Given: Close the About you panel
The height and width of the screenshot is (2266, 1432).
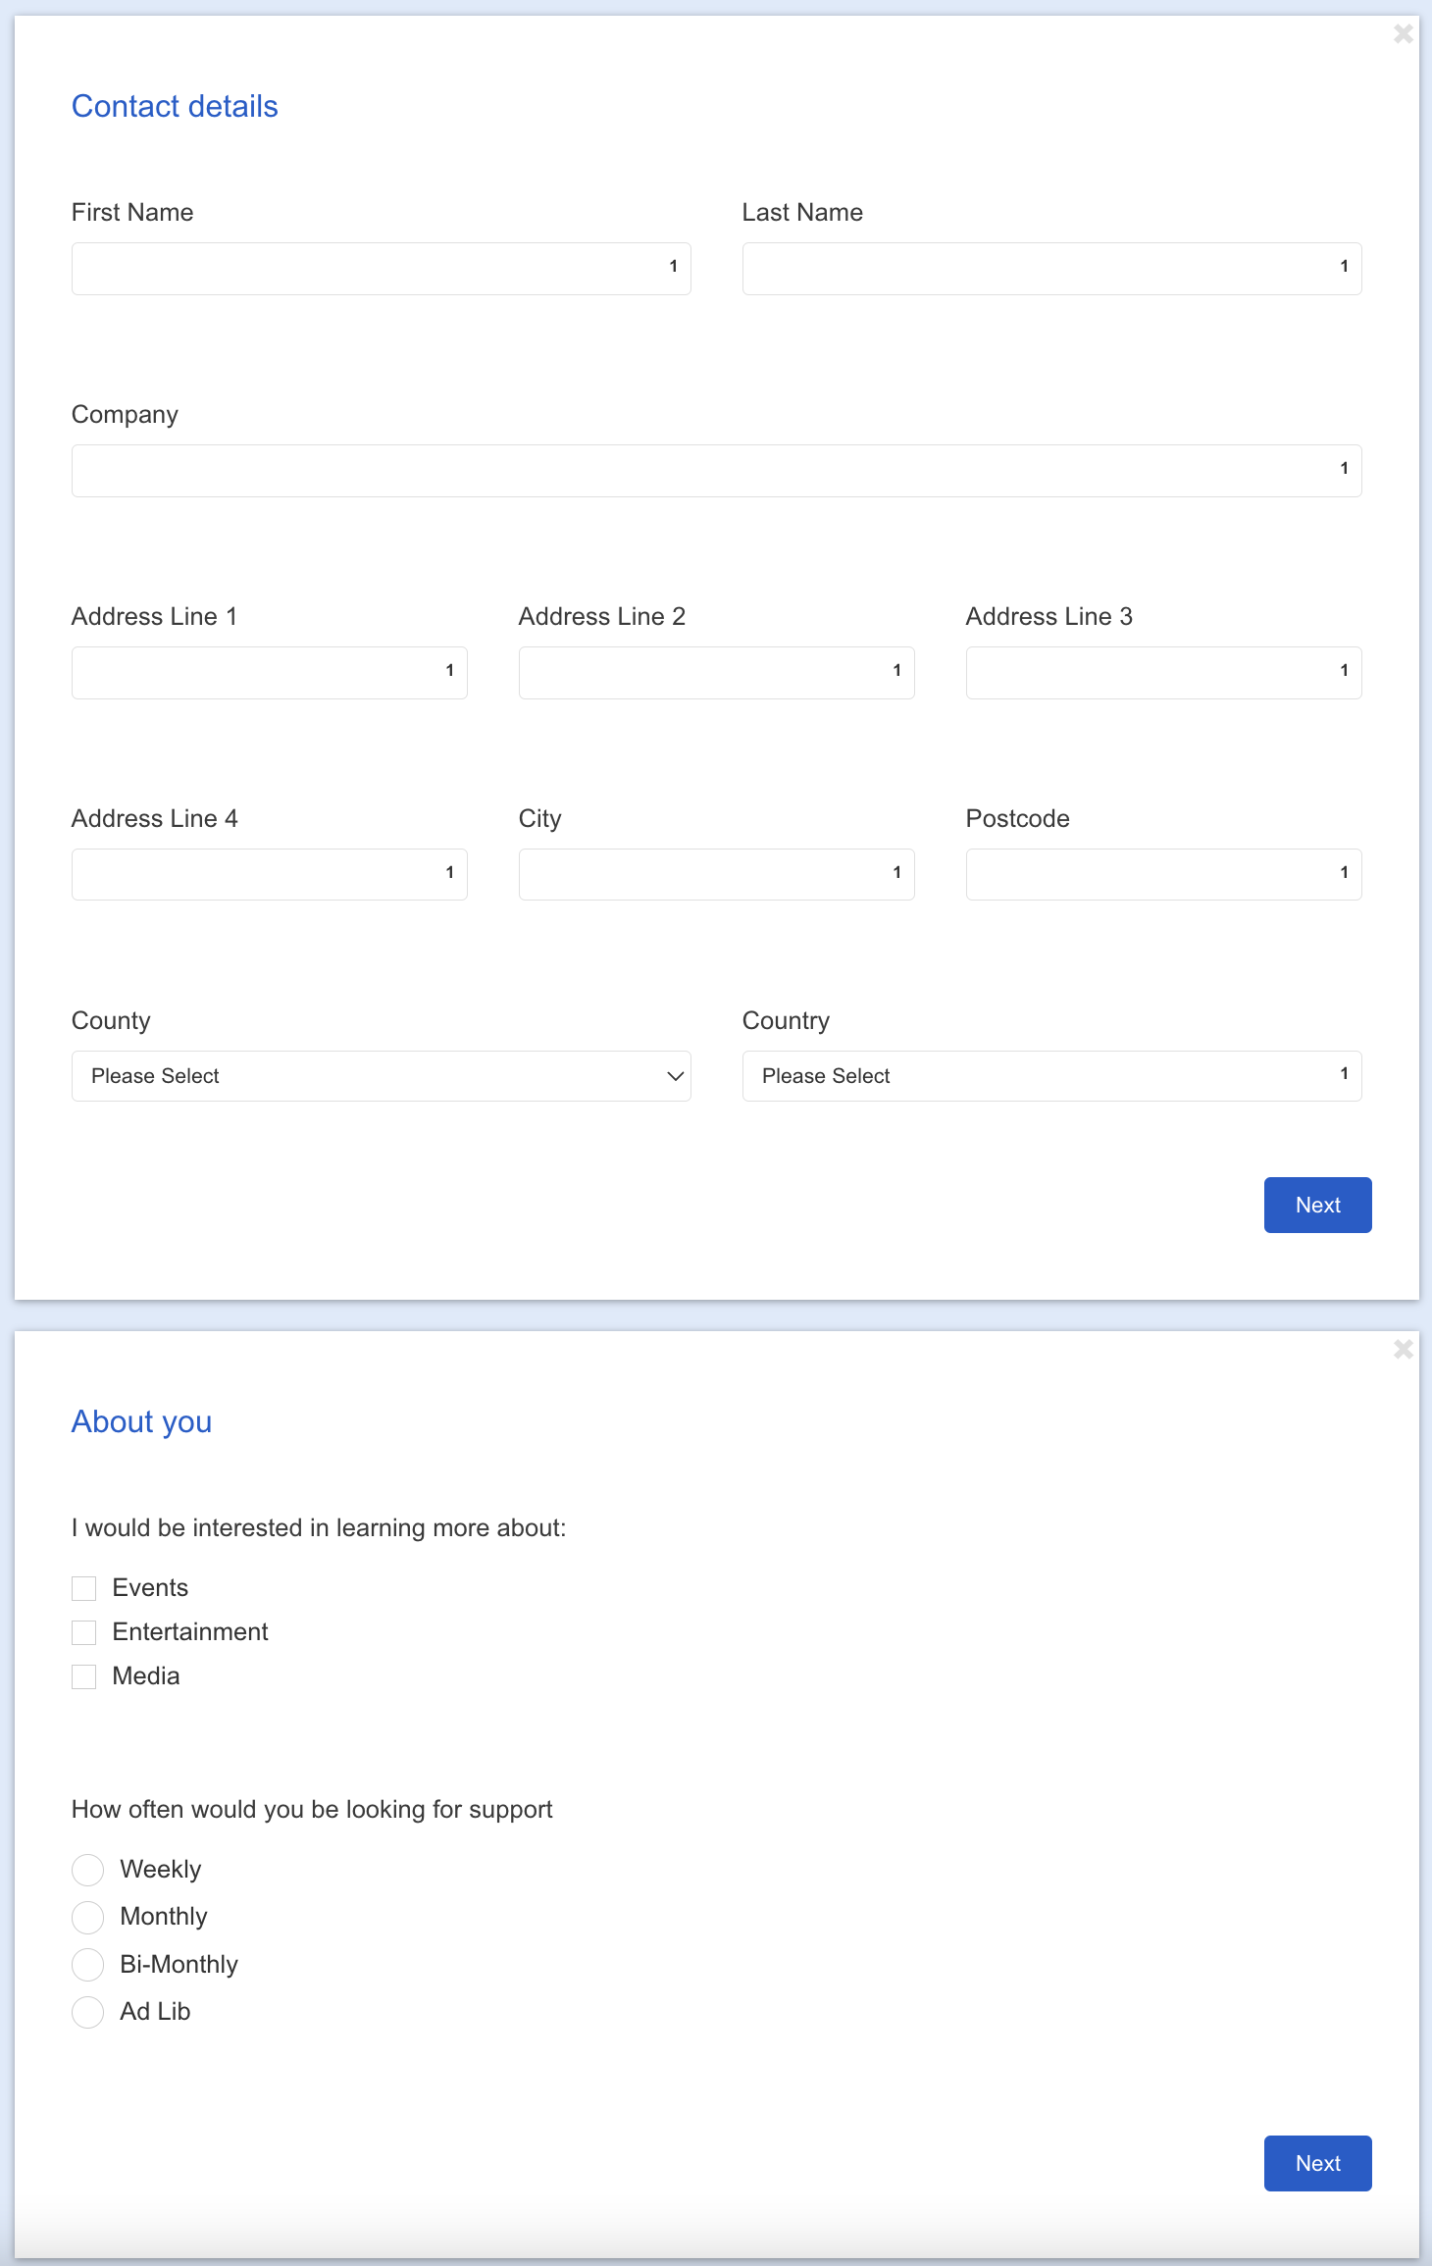Looking at the screenshot, I should [x=1403, y=1350].
